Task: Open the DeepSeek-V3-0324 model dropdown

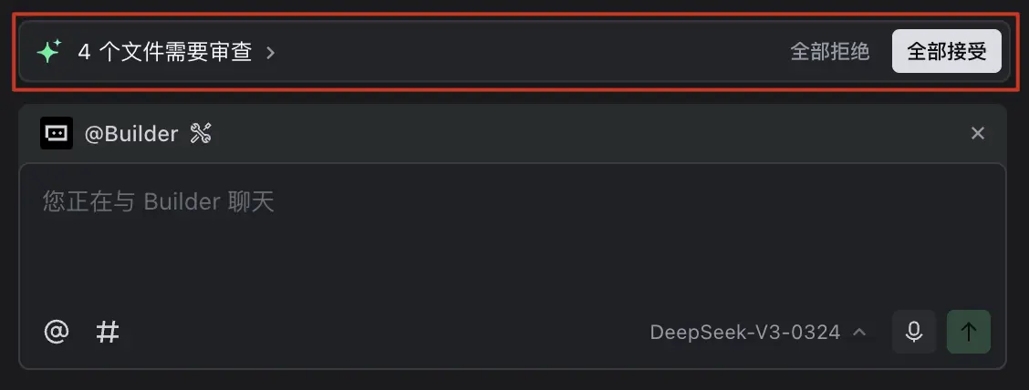Action: (x=744, y=332)
